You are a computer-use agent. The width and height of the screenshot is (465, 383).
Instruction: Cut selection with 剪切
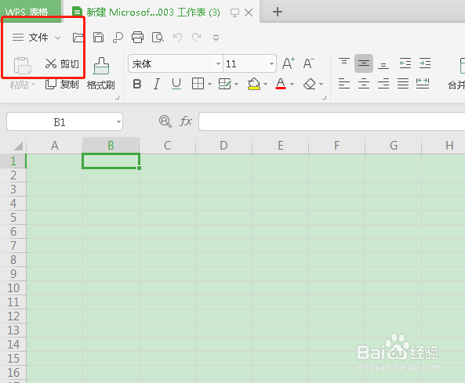[62, 63]
